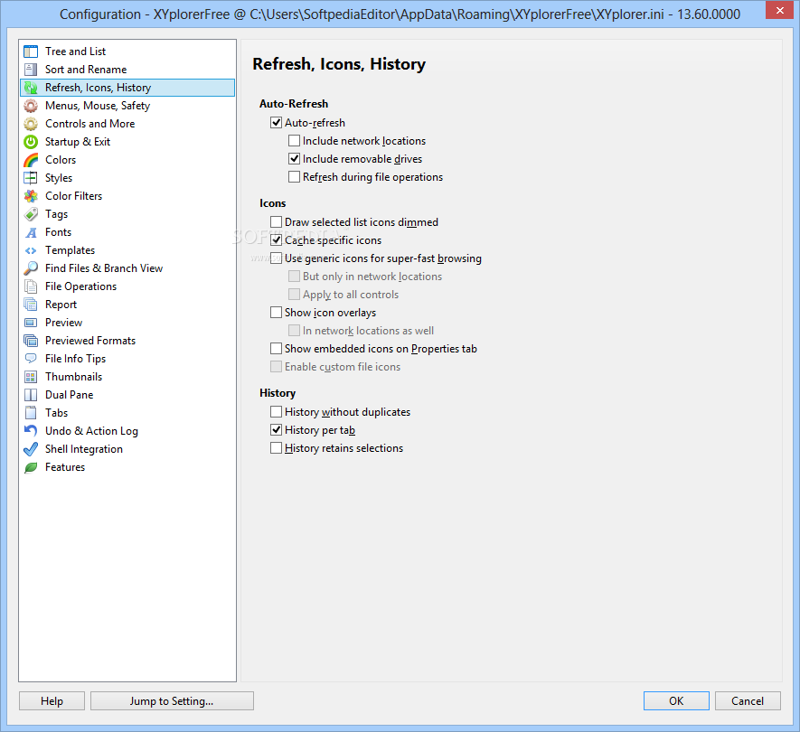The width and height of the screenshot is (800, 732).
Task: Check History without duplicates
Action: (276, 412)
